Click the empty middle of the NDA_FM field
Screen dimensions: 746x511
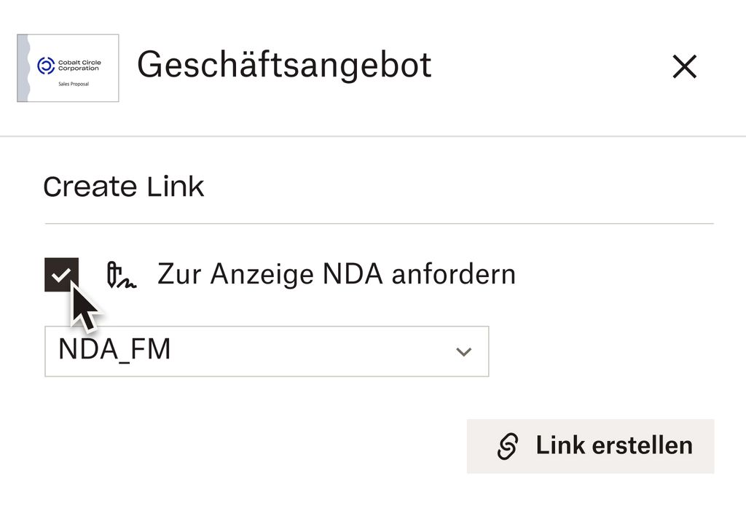(x=306, y=351)
